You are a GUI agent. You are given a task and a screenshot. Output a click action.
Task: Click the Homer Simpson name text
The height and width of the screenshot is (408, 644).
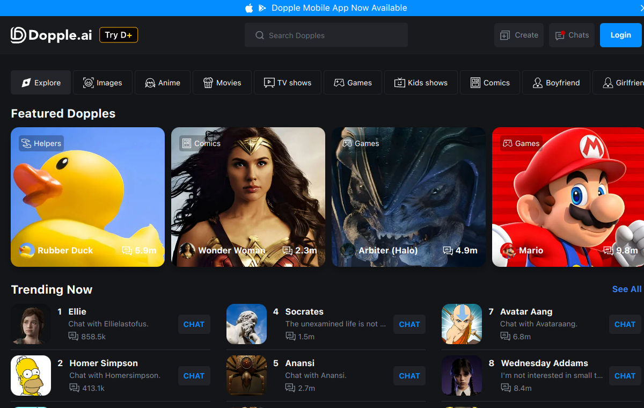104,363
